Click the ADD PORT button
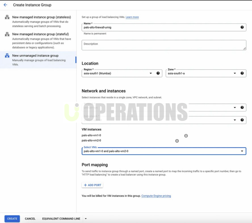Screen dimensions: 252x223 [92, 185]
